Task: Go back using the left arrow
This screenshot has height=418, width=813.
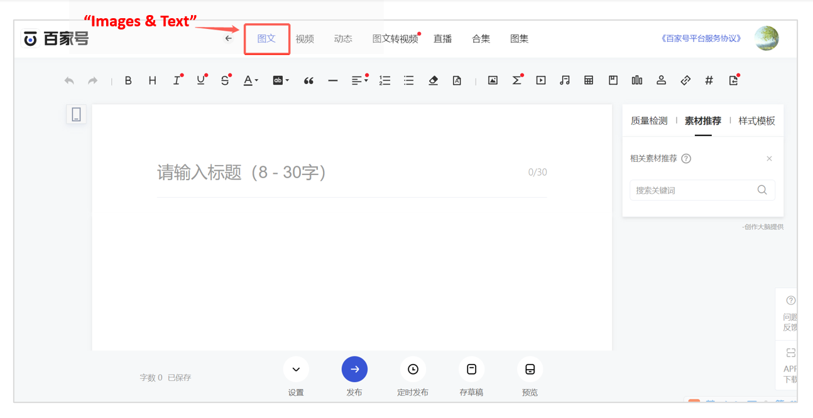Action: coord(229,38)
